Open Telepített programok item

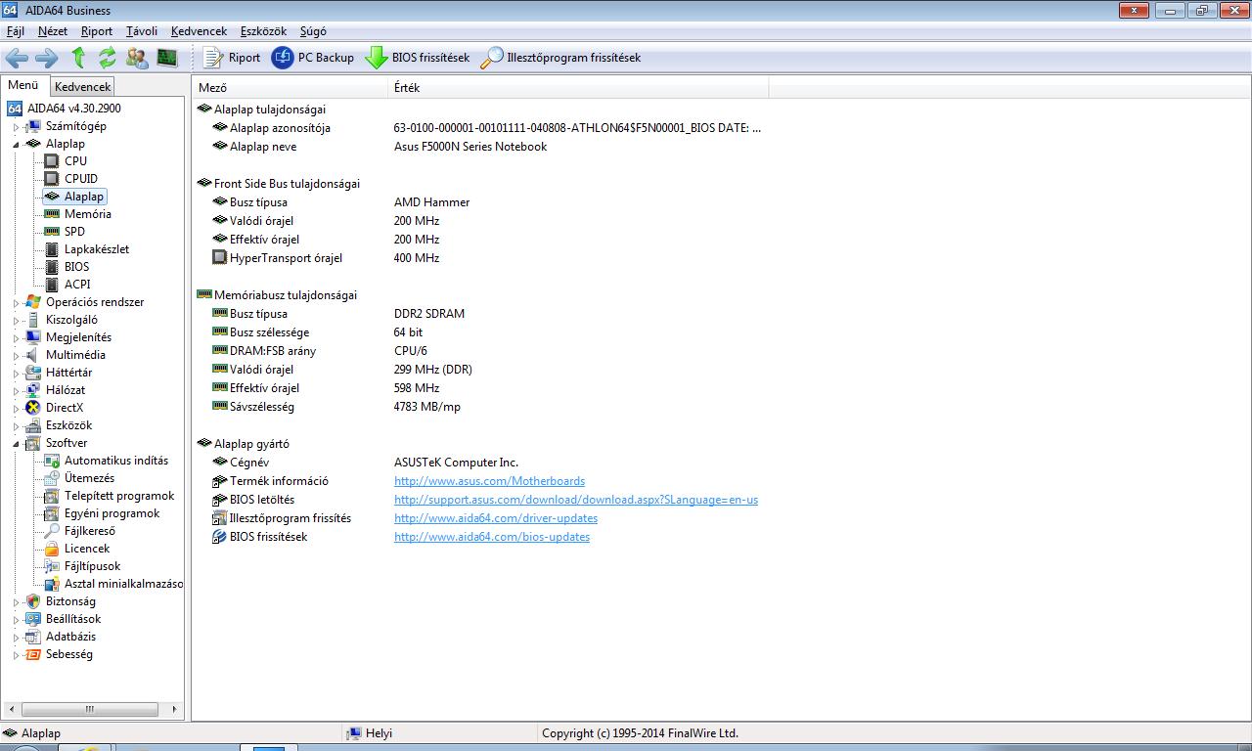(x=119, y=496)
